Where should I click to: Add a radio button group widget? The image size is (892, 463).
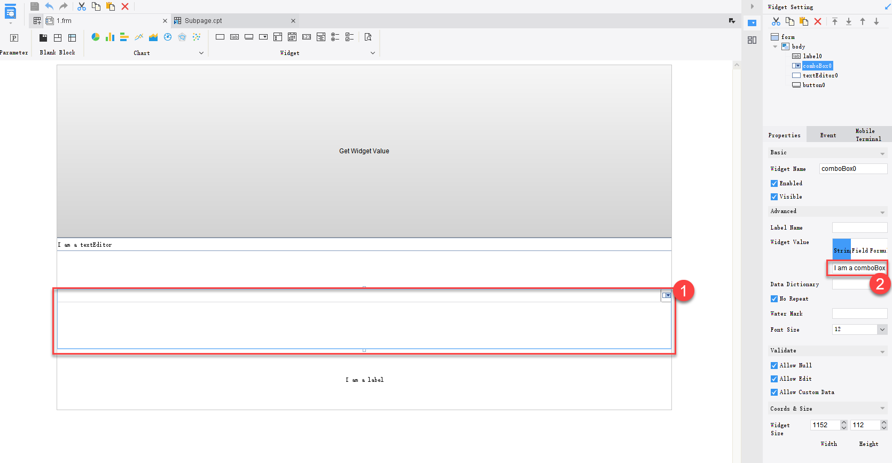pos(335,37)
